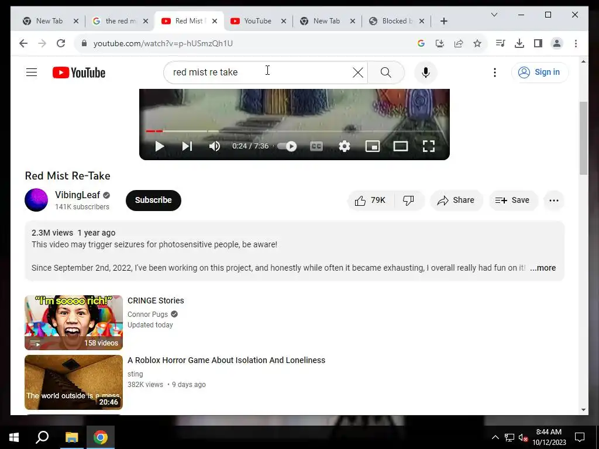Bookmark this tab star icon
Viewport: 599px width, 449px height.
coord(477,43)
